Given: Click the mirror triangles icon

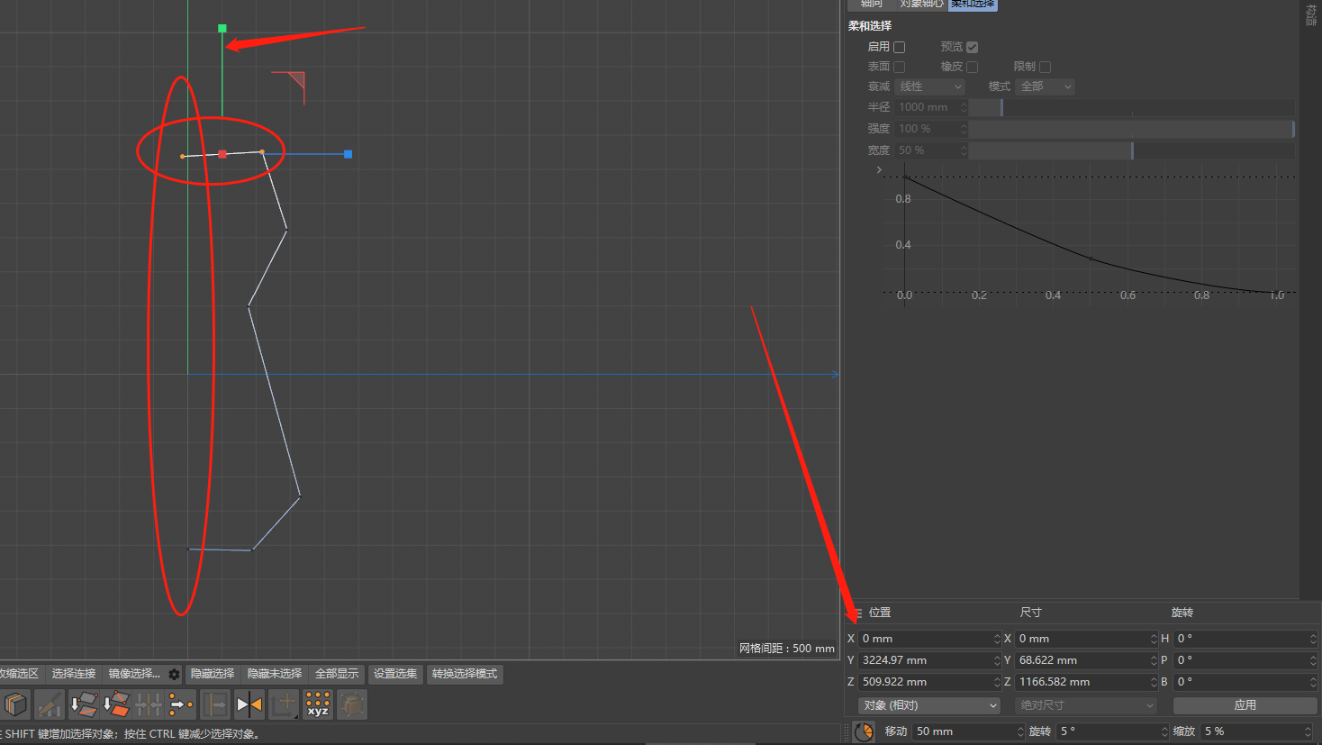Looking at the screenshot, I should click(249, 704).
